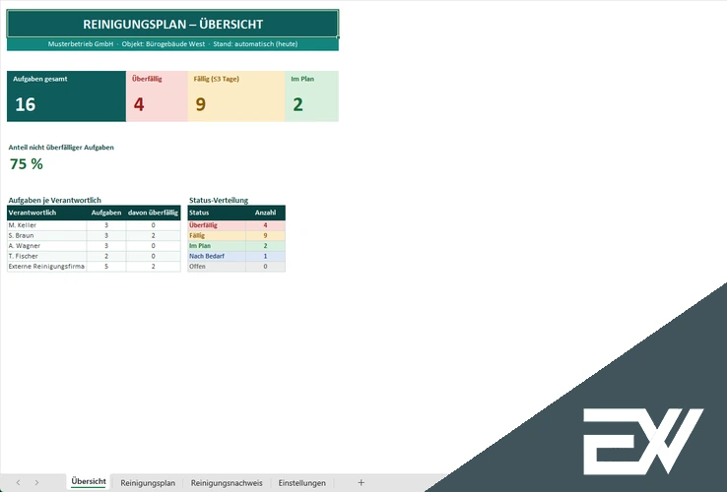Viewport: 727px width, 492px height.
Task: Select the S. Braun name cell
Action: click(x=47, y=235)
